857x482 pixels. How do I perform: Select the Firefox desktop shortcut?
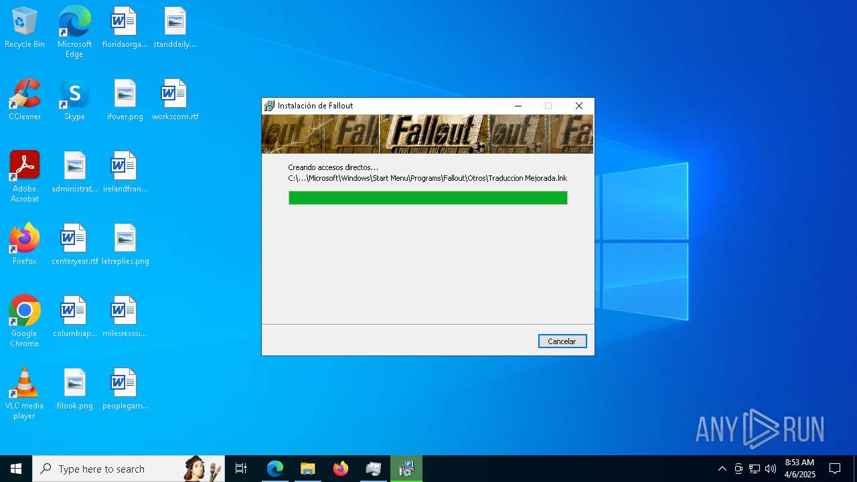pos(25,245)
